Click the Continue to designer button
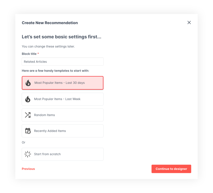The width and height of the screenshot is (213, 193). (171, 169)
